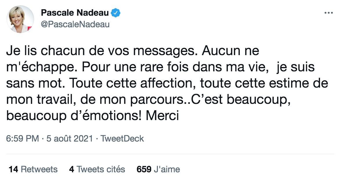Click the retweet count number 14
Image resolution: width=340 pixels, height=181 pixels.
click(x=13, y=169)
